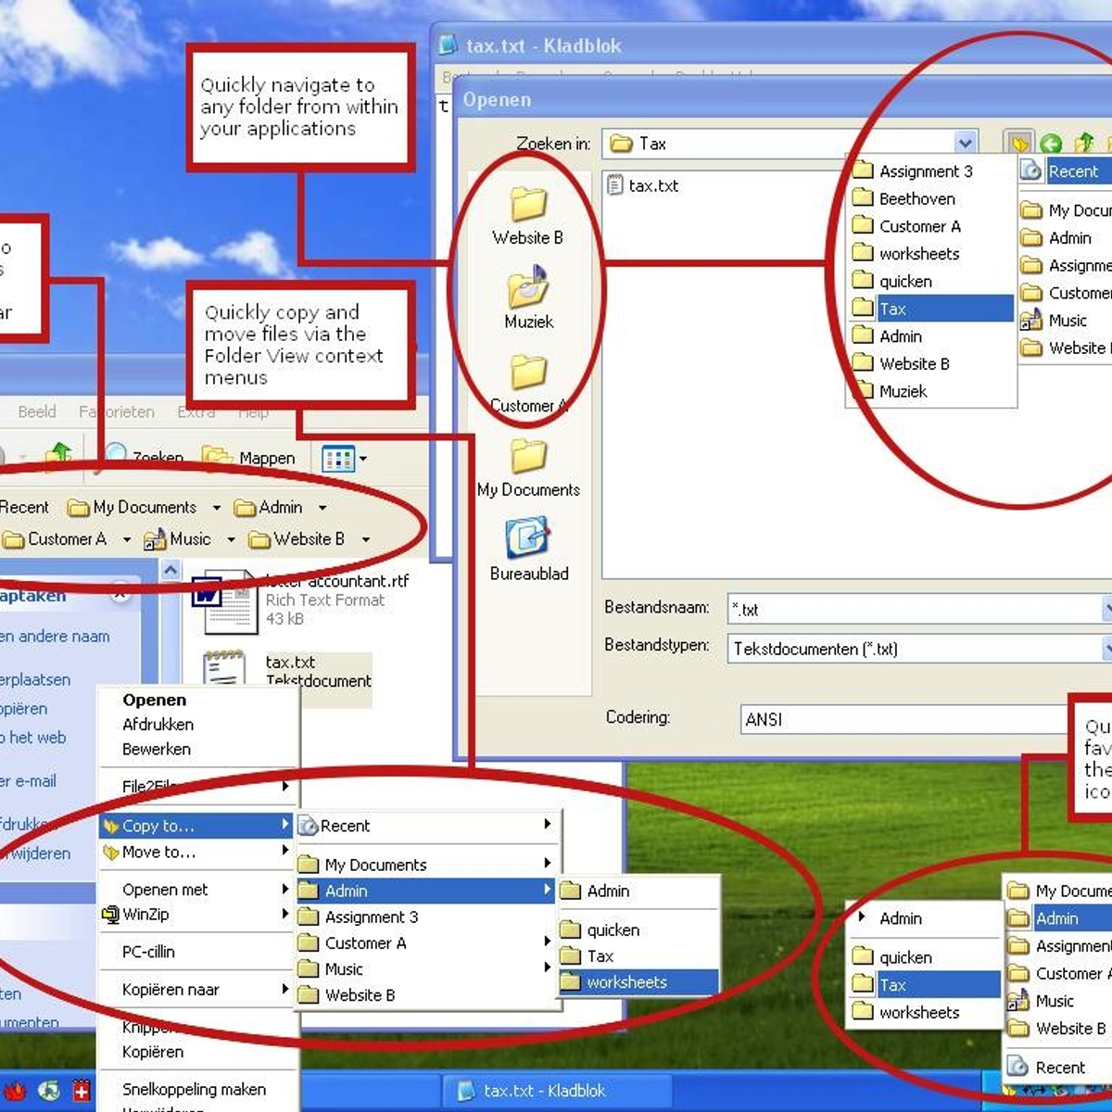Click the 'e-mail' task pane link
Image resolution: width=1112 pixels, height=1112 pixels.
29,781
